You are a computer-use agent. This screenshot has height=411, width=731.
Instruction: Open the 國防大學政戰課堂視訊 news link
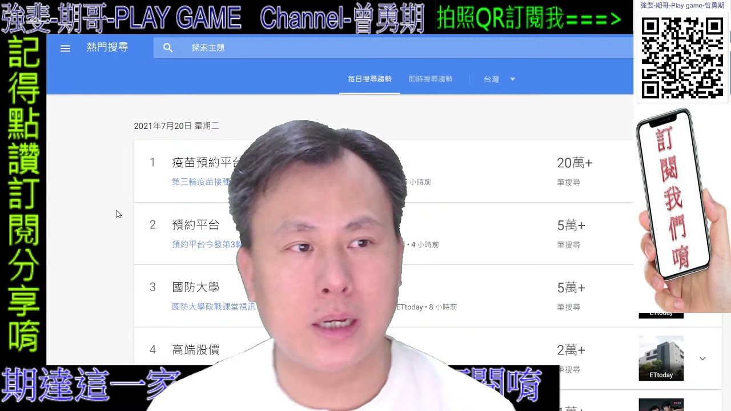click(214, 307)
